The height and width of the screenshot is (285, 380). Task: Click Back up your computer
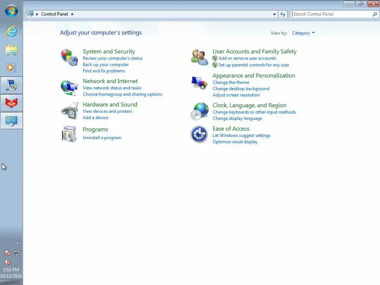click(x=106, y=65)
